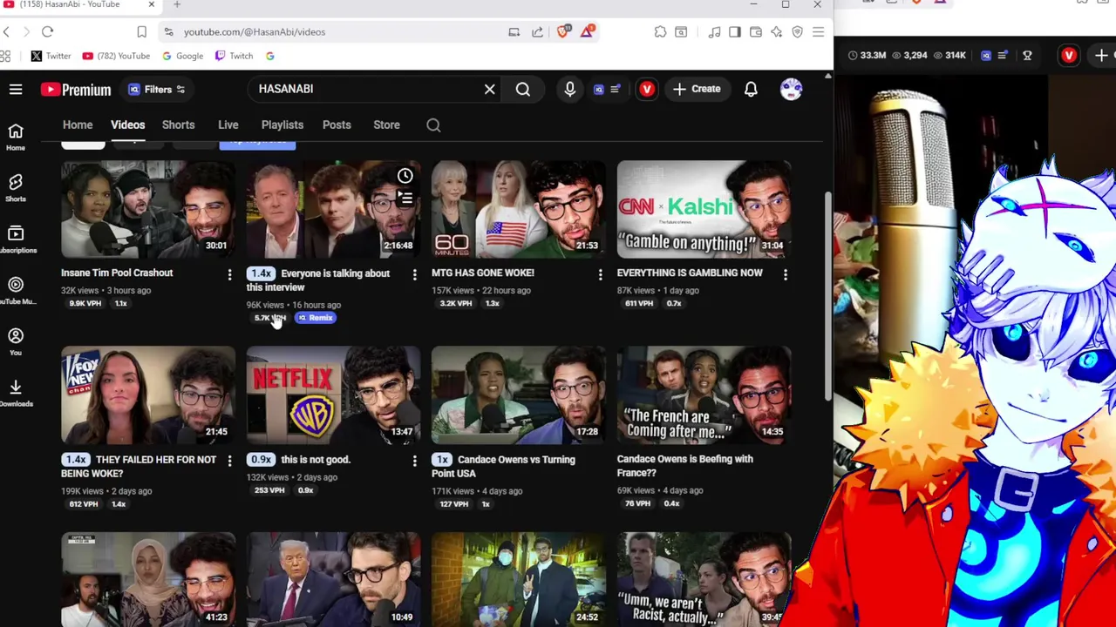Open the Twitch bookmark
This screenshot has height=627, width=1116.
(x=233, y=56)
